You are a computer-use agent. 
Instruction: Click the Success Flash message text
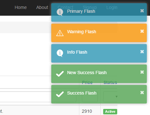coord(82,93)
